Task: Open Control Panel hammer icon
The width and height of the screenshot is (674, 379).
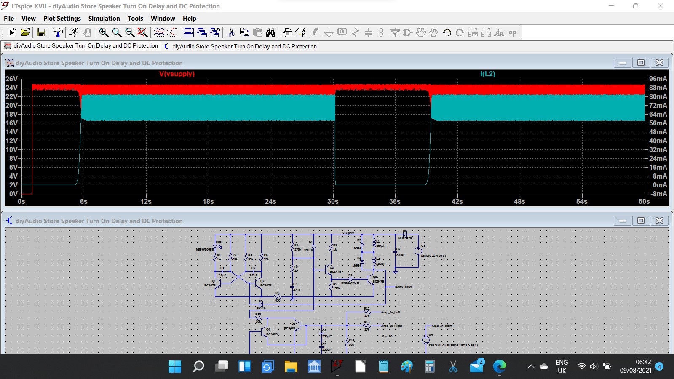Action: pyautogui.click(x=58, y=32)
